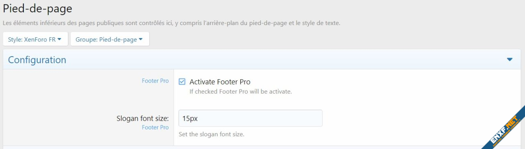Click the caret icon in Groupe button

141,39
